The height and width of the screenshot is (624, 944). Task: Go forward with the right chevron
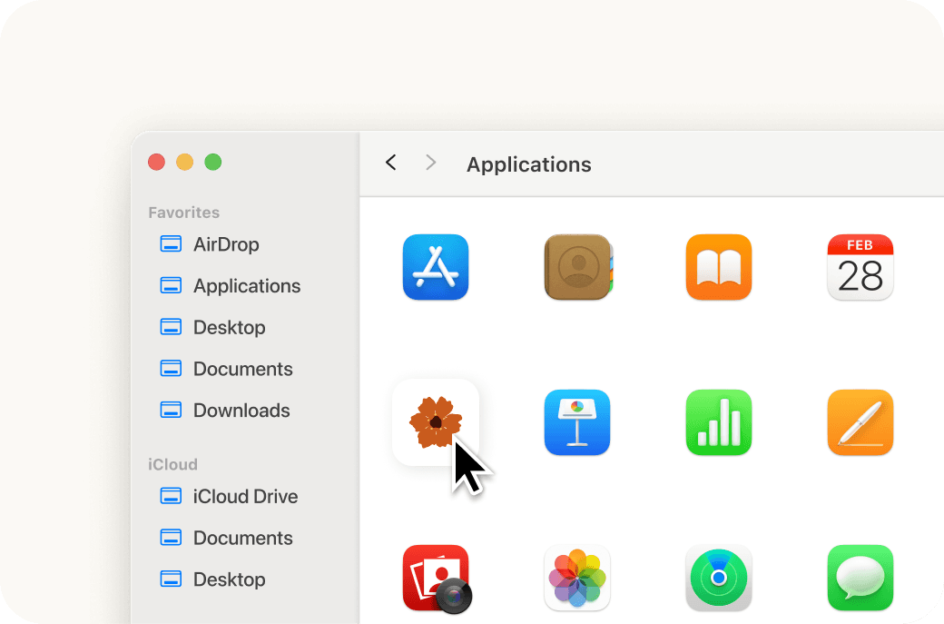tap(430, 163)
